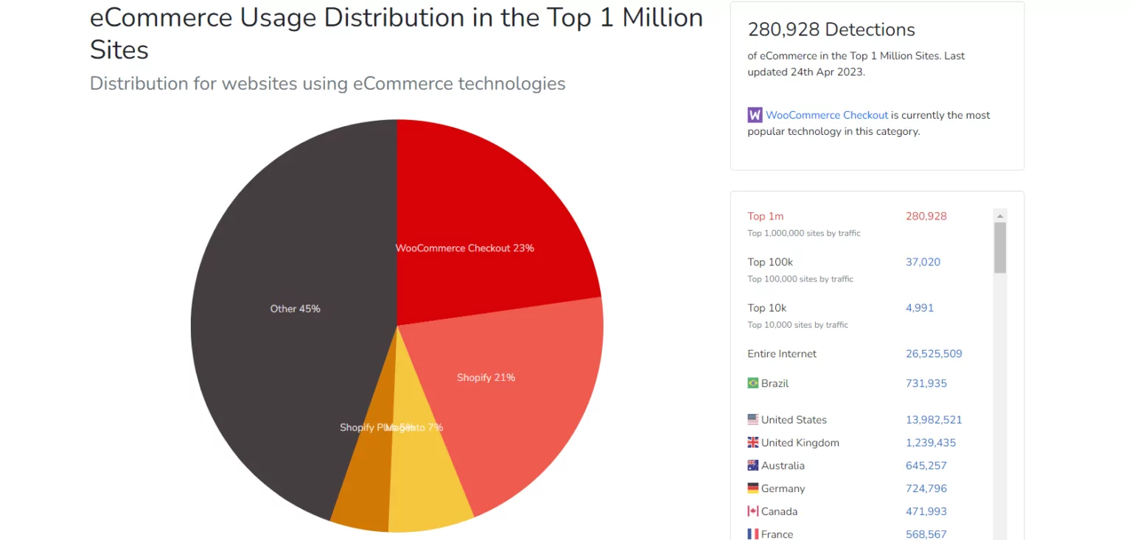Open the United States count 13,982,521
The height and width of the screenshot is (540, 1132).
(x=934, y=419)
